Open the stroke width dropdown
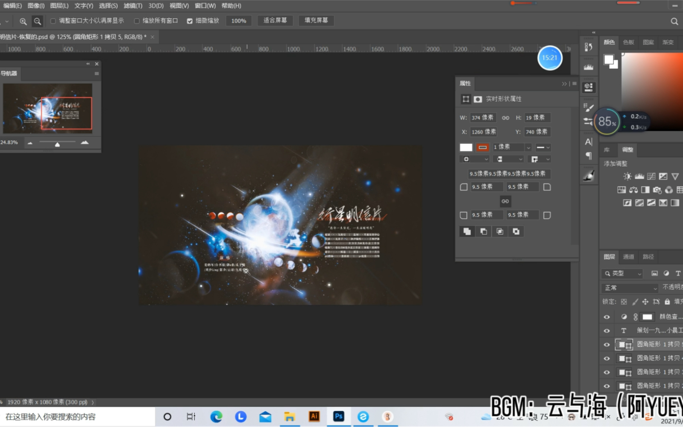Screen dimensions: 683x427 coord(528,147)
